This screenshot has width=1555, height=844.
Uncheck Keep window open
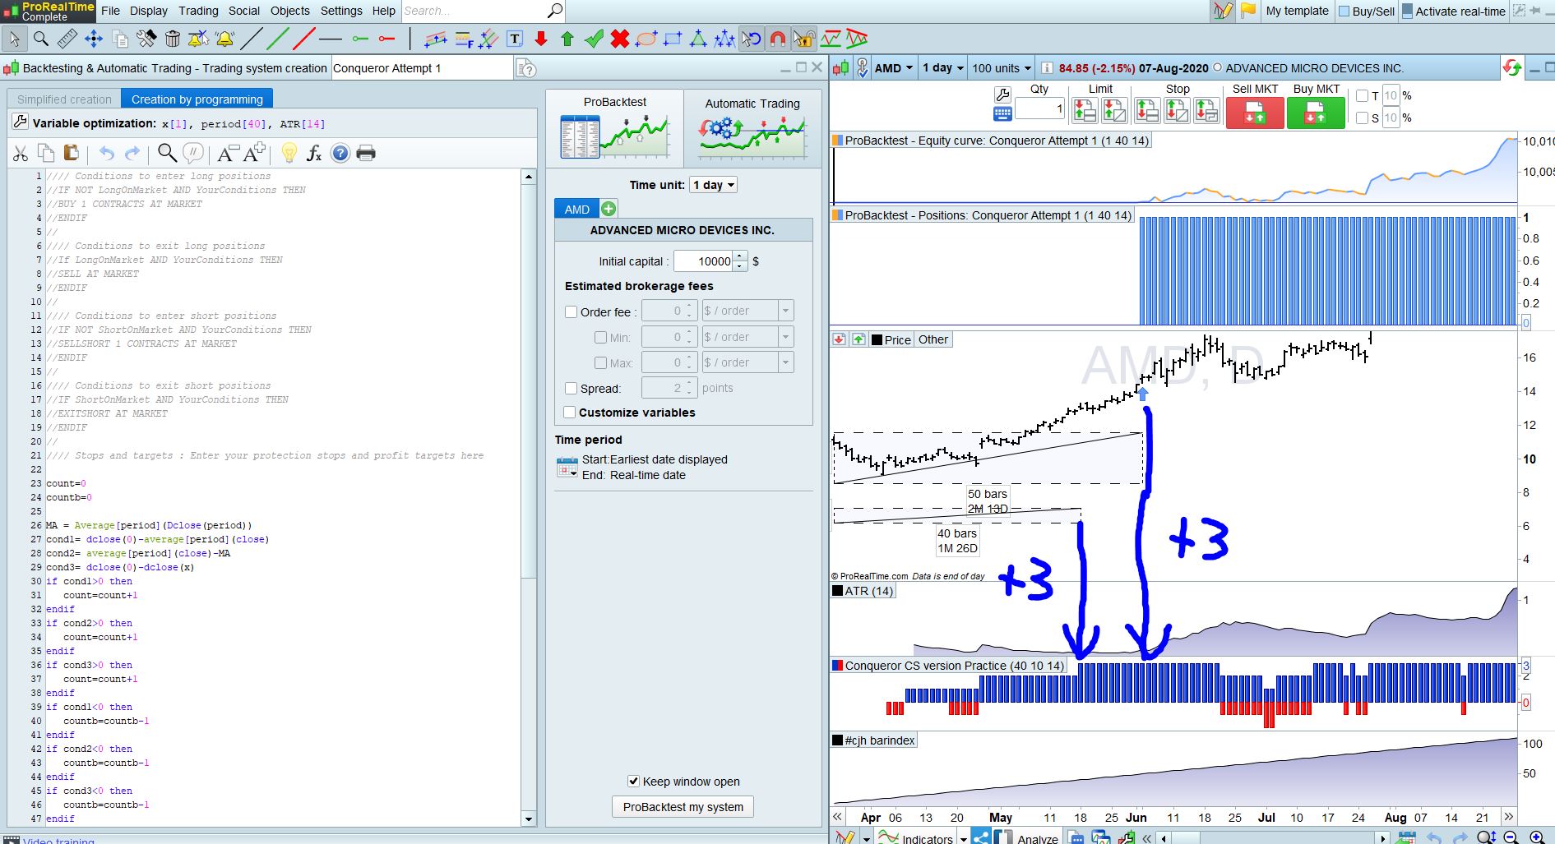pyautogui.click(x=633, y=782)
